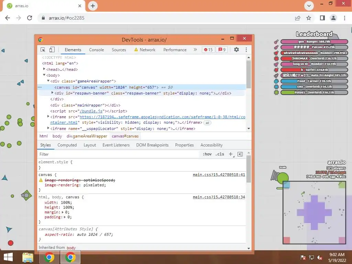Open File Explorer from taskbar

(28, 257)
